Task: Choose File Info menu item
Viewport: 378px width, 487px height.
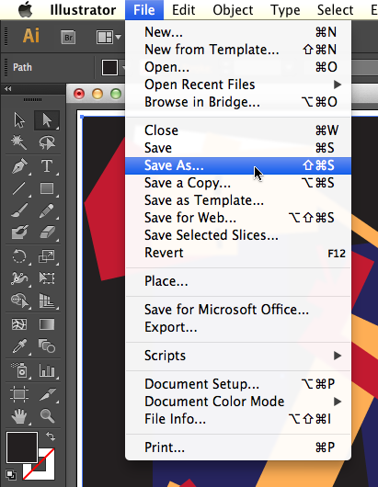Action: (238, 419)
